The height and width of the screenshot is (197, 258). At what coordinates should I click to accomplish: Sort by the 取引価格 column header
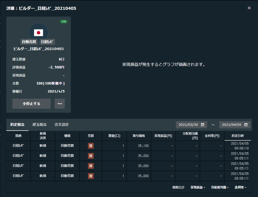click(x=139, y=136)
